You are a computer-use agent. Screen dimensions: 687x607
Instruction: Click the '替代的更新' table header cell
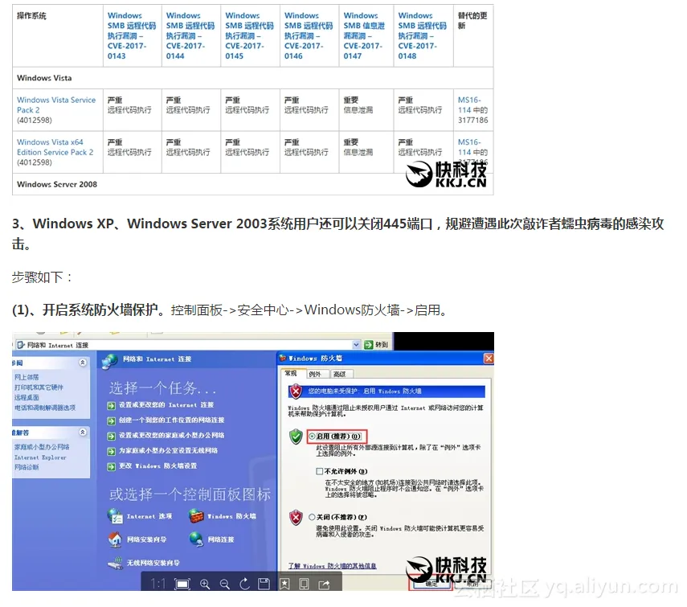click(473, 35)
